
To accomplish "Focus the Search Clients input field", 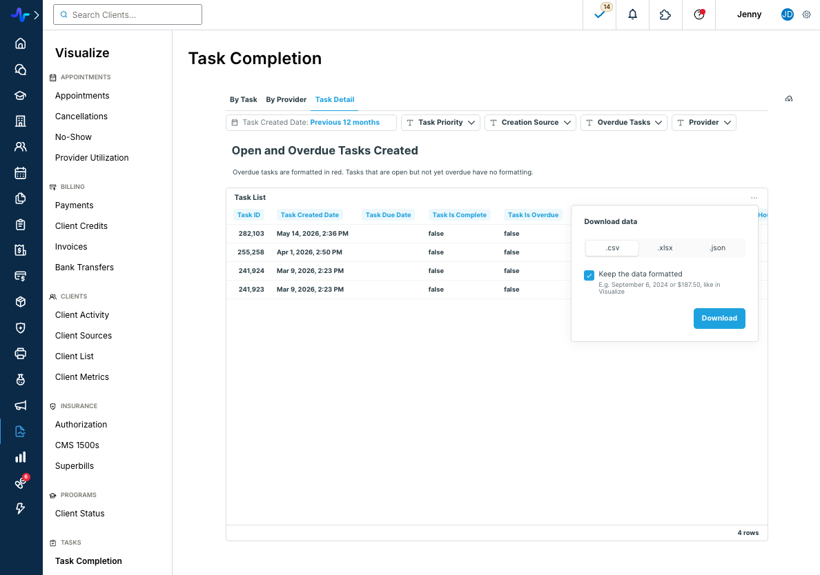I will 128,14.
